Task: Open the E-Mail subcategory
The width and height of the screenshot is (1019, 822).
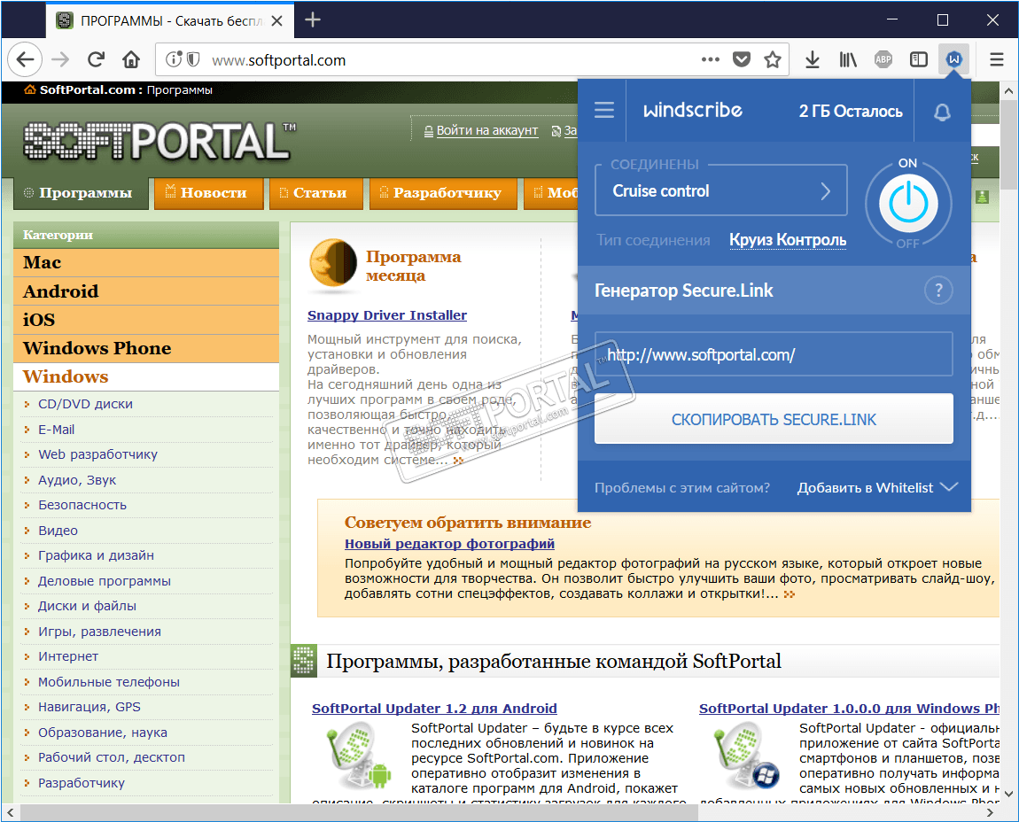Action: pos(56,430)
